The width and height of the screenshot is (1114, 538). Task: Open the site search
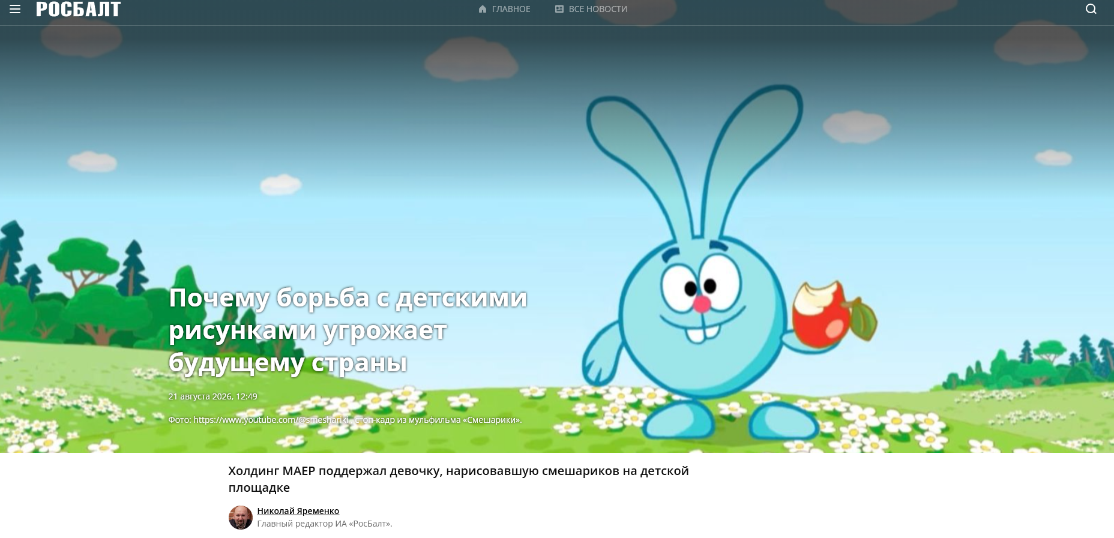(x=1091, y=9)
